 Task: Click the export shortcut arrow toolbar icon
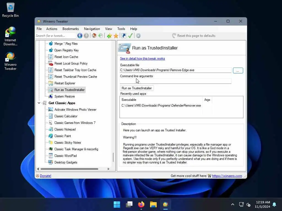pos(124,36)
